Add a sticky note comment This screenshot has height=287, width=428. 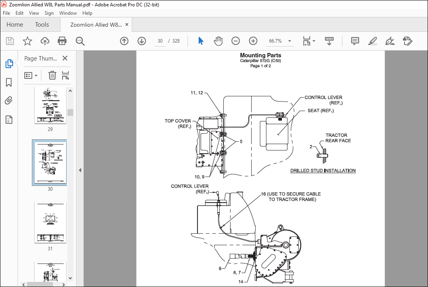[355, 41]
